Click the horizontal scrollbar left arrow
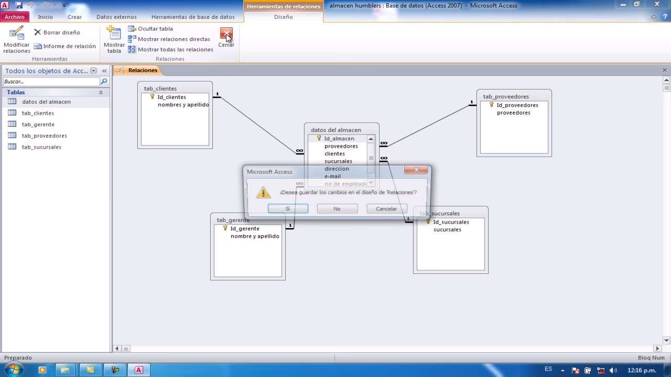The width and height of the screenshot is (671, 377). click(x=117, y=348)
